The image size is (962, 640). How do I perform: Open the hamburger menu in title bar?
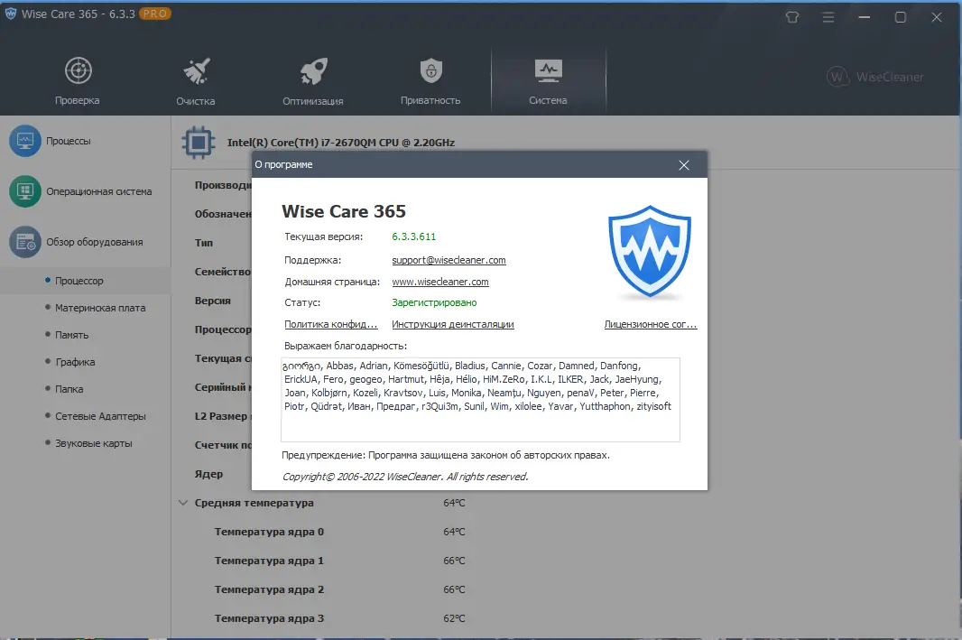coord(828,16)
